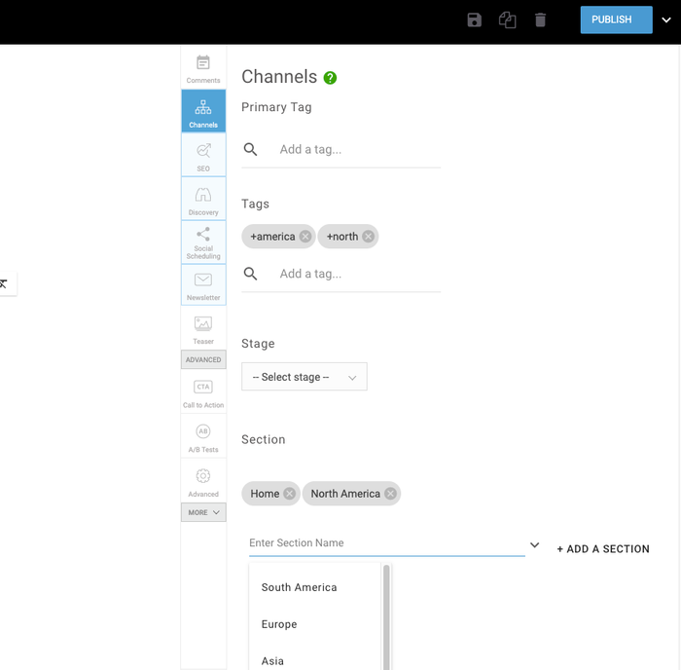Remove the +america tag
Screen dimensions: 681x670
[x=305, y=237]
